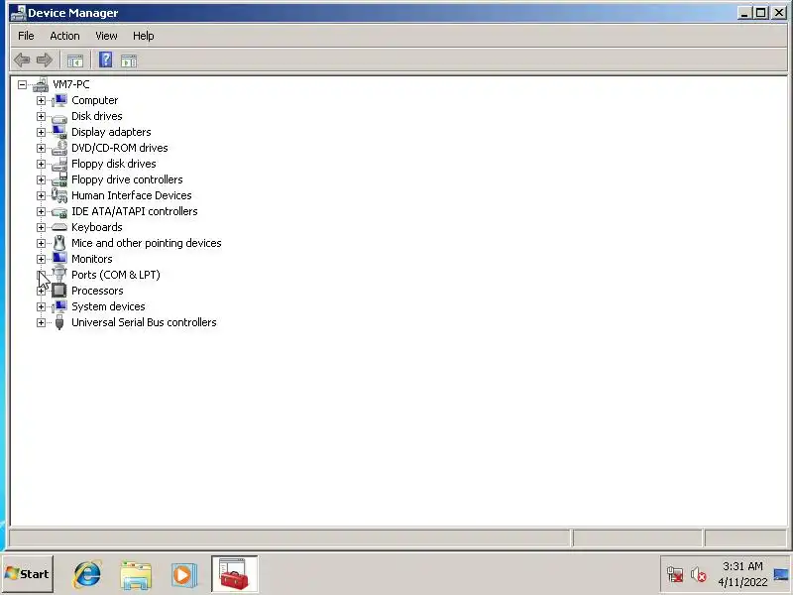
Task: Expand the Keyboards node
Action: [41, 228]
